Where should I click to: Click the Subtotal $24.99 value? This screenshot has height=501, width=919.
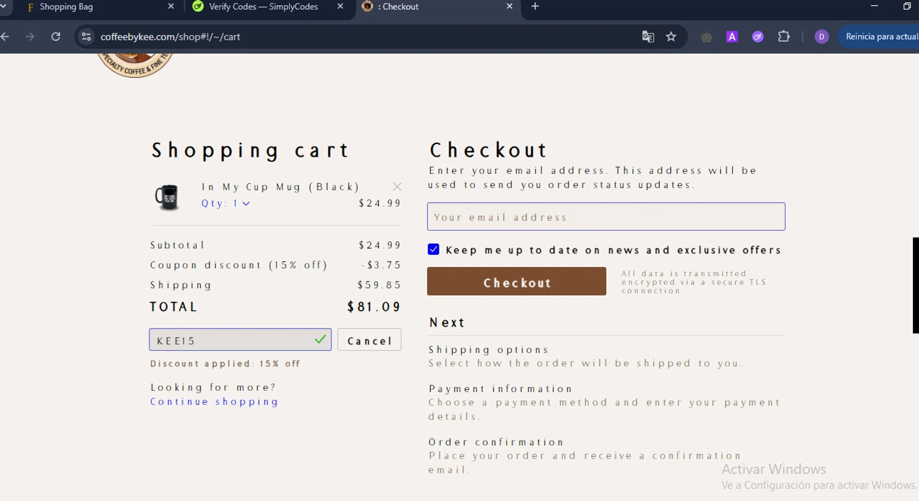[380, 245]
